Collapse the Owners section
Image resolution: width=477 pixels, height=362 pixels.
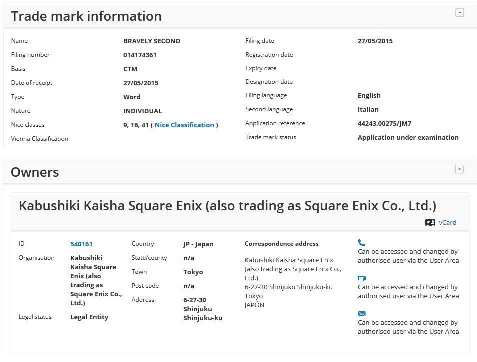[x=459, y=169]
